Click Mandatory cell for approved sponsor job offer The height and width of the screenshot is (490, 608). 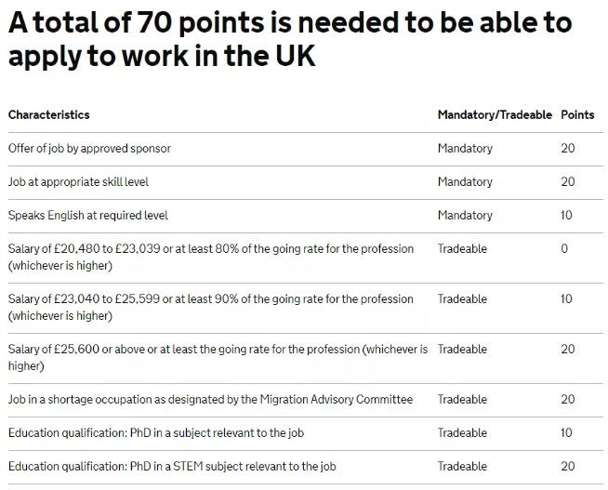coord(465,149)
